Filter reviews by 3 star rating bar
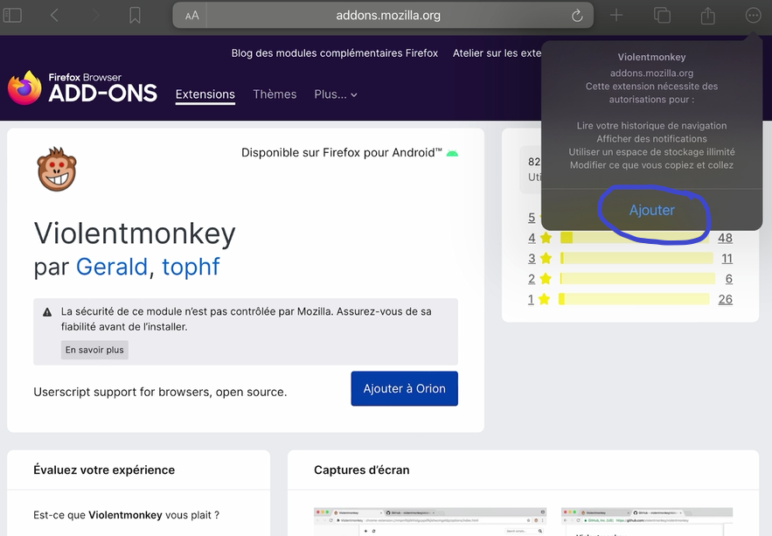Image resolution: width=772 pixels, height=536 pixels. (x=636, y=258)
